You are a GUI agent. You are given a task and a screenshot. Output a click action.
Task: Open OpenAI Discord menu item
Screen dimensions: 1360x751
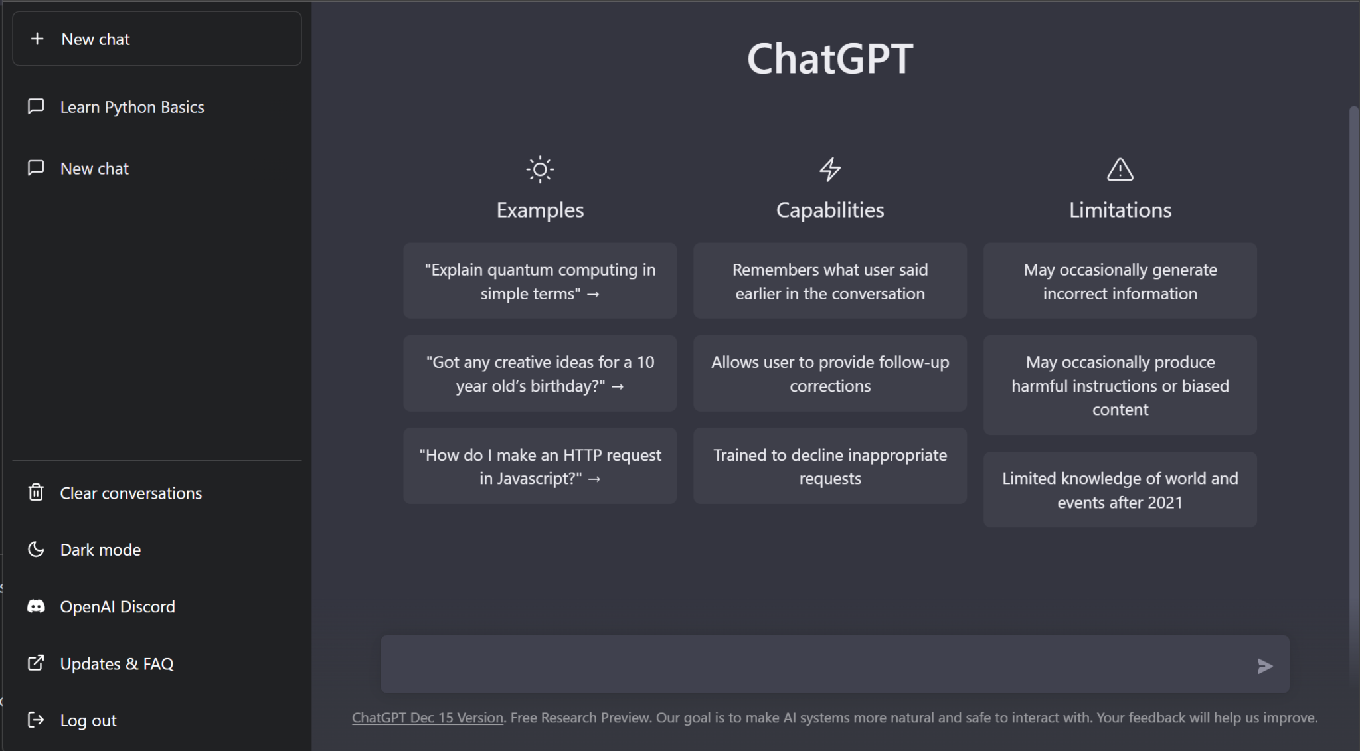[118, 606]
